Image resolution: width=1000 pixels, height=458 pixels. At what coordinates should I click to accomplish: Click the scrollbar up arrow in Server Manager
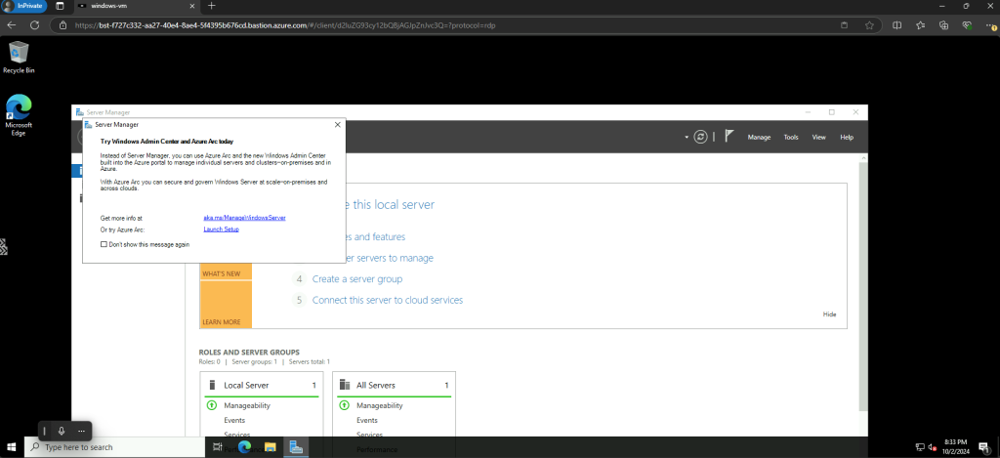pyautogui.click(x=863, y=157)
